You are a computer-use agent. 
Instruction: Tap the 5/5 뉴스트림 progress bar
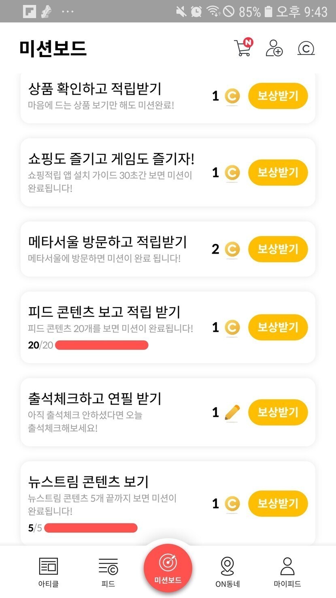91,528
